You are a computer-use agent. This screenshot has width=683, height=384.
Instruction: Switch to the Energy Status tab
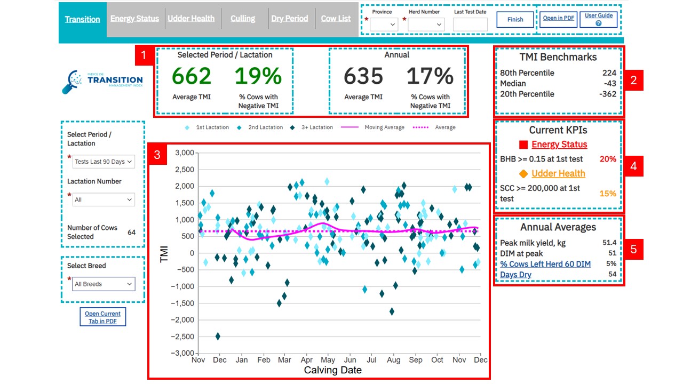134,19
